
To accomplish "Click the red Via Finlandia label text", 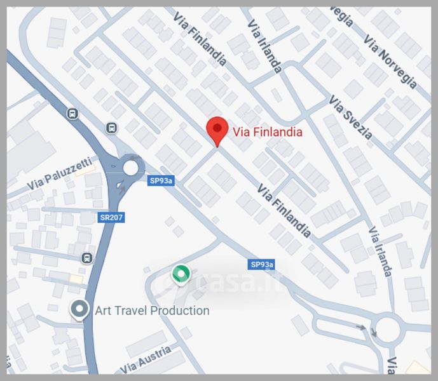I will (268, 132).
